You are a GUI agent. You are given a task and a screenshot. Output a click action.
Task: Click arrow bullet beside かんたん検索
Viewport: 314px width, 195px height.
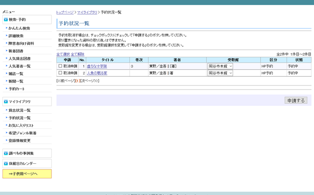point(6,28)
